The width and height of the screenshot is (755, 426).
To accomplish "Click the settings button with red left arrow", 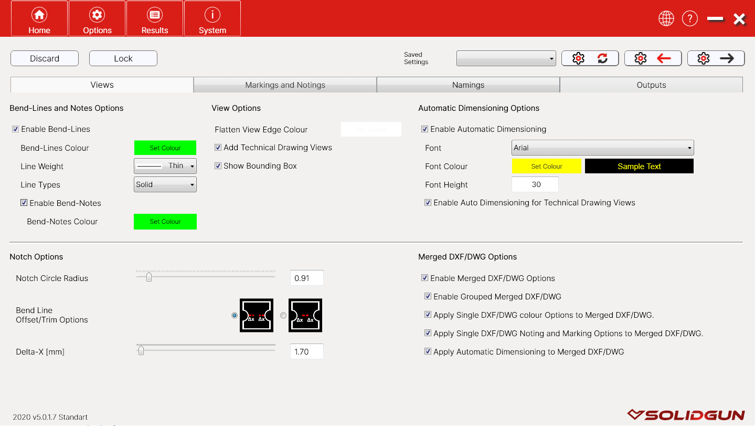I will tap(653, 58).
